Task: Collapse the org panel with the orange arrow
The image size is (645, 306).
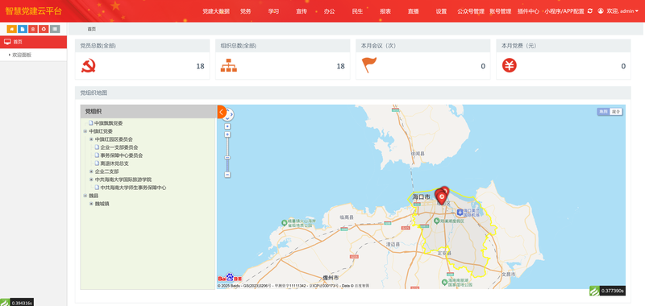Action: coord(221,112)
